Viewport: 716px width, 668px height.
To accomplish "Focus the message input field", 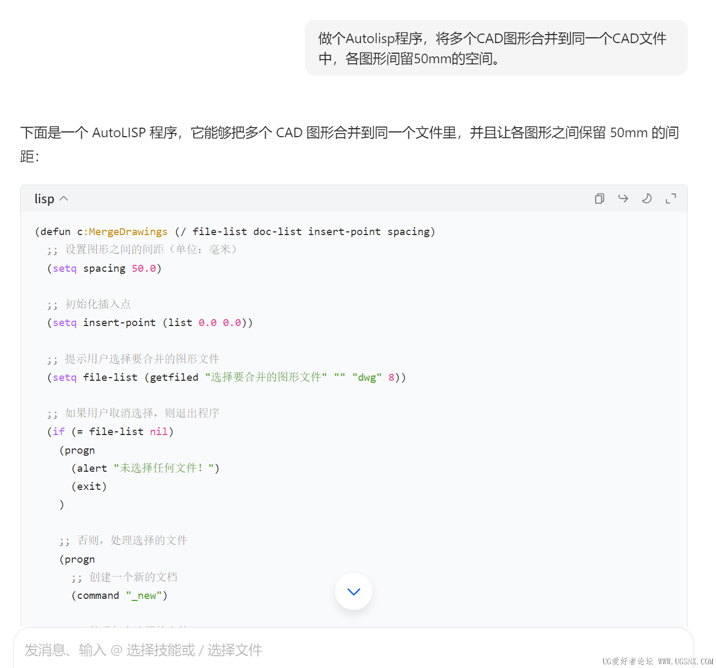I will [354, 649].
